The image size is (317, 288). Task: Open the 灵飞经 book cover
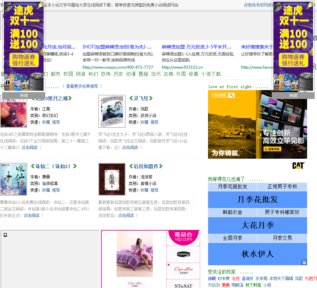coord(112,112)
